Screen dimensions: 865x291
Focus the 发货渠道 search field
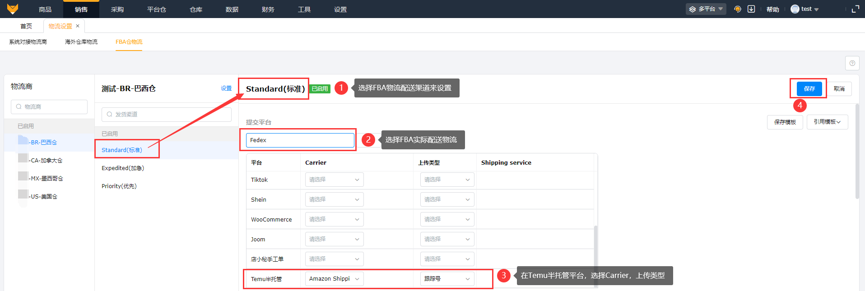(167, 115)
